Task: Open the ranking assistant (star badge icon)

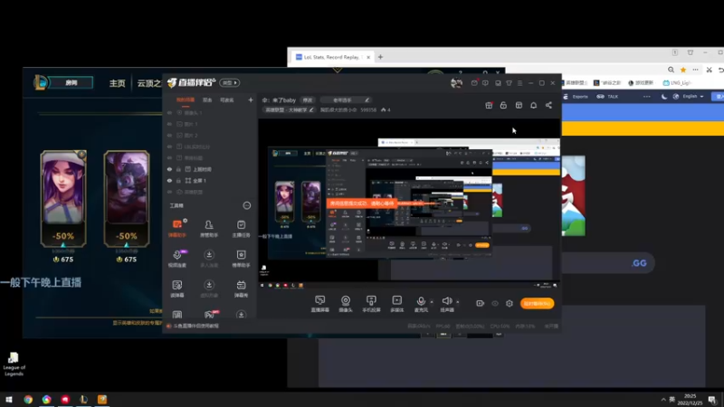Action: [x=241, y=258]
